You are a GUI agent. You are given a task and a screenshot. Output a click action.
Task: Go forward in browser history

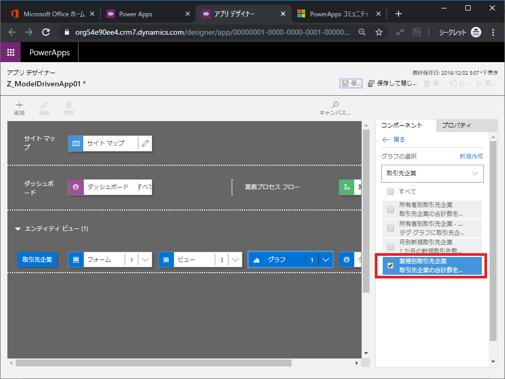[29, 32]
